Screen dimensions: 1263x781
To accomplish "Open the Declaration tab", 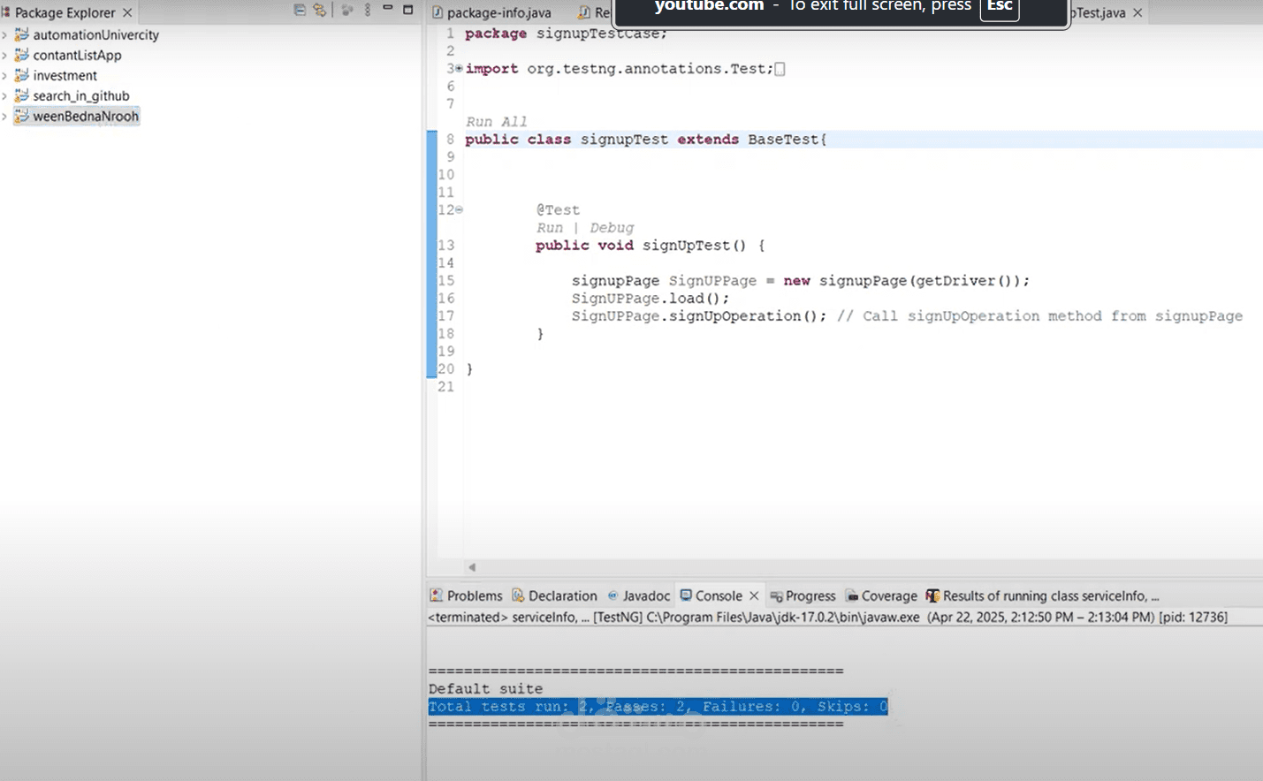I will click(555, 596).
